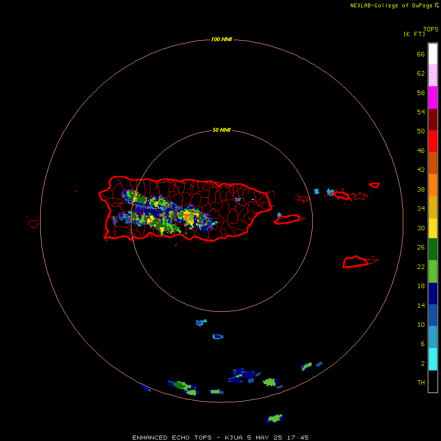Click the '30' legend label
This screenshot has height=441, width=441.
421,228
